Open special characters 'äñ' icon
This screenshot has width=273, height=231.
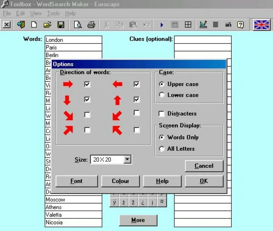[x=228, y=25]
